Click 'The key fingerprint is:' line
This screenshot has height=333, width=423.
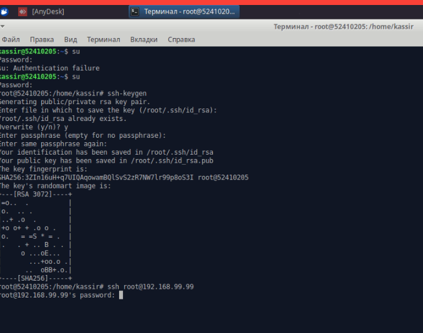pos(44,169)
